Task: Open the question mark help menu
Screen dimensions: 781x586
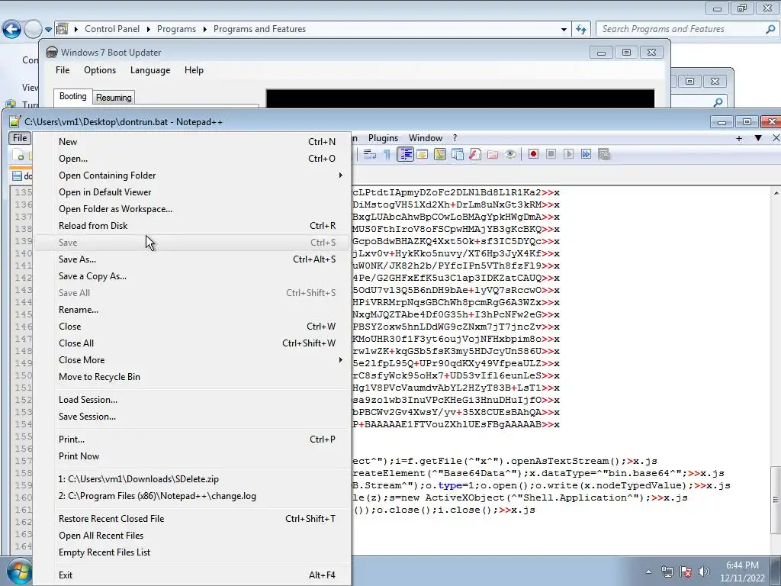Action: pyautogui.click(x=455, y=138)
